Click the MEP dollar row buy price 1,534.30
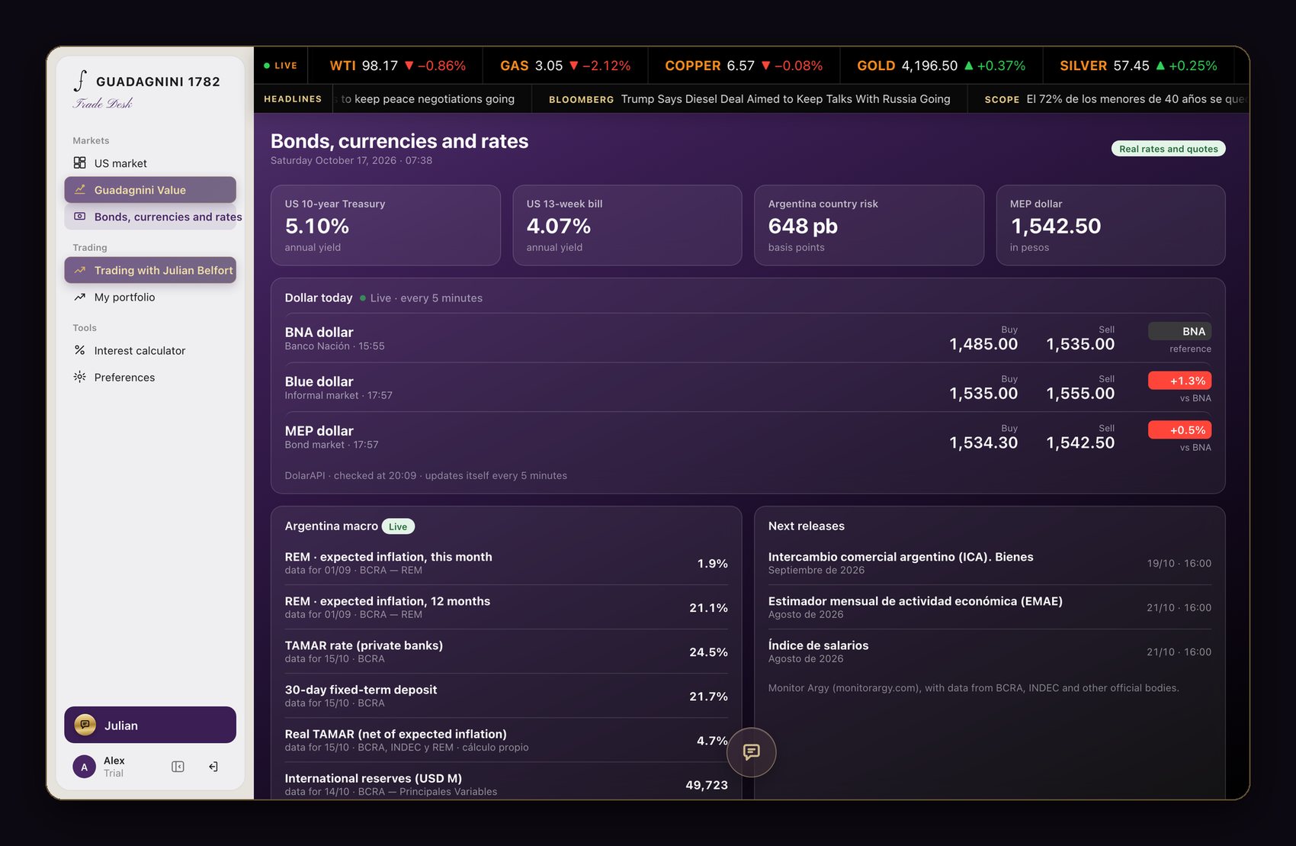Screen dimensions: 1296x846 click(x=983, y=442)
